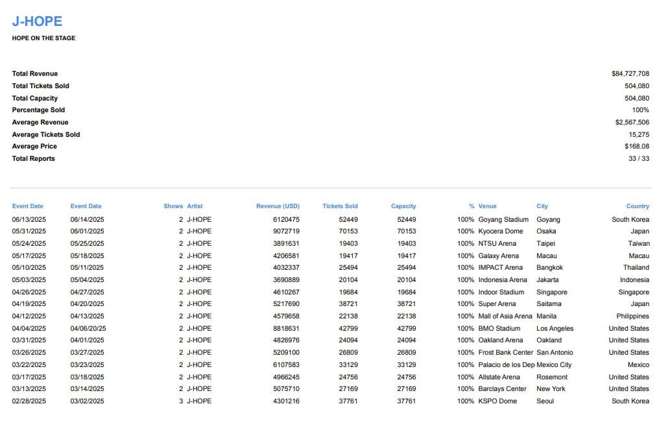Viewport: 670px width, 428px height.
Task: Click the City column header
Action: tap(542, 206)
